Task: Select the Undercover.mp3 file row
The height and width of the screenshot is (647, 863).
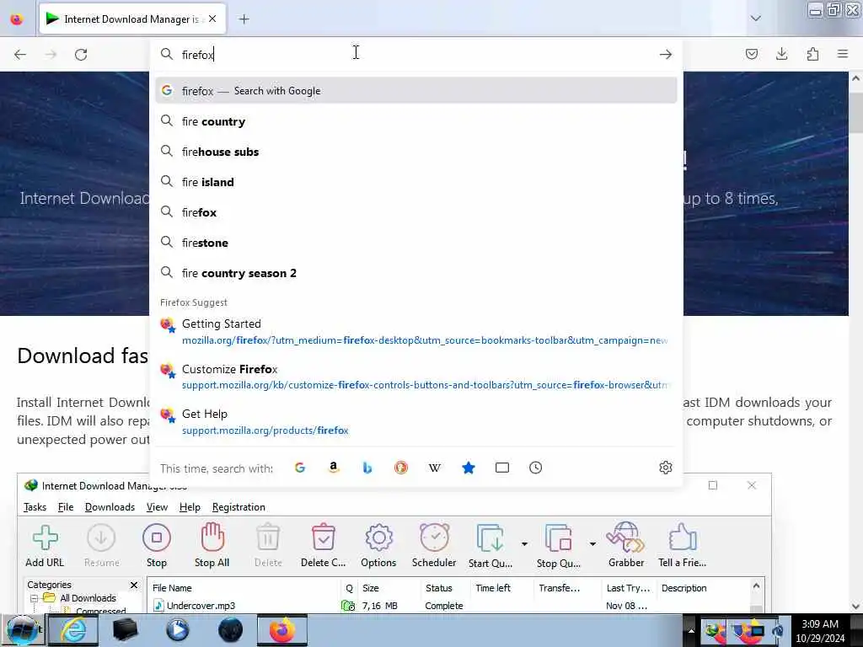Action: [452, 606]
